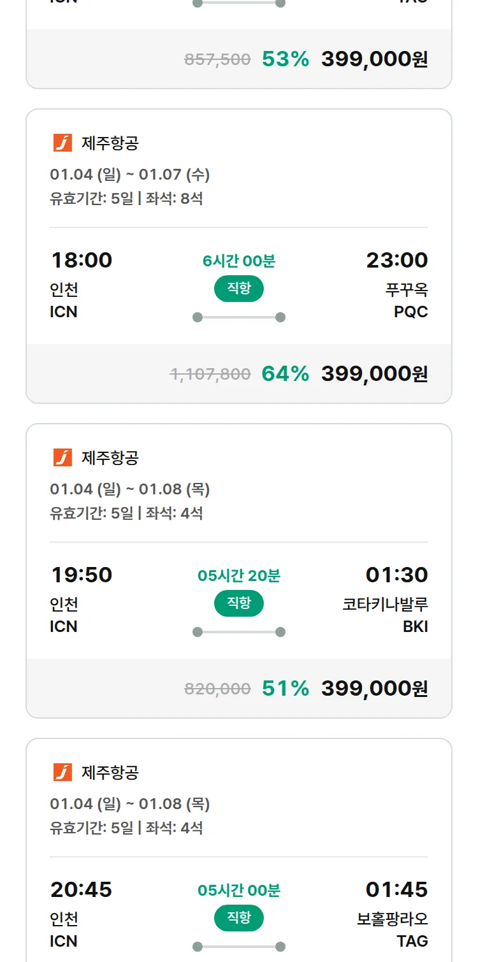This screenshot has width=478, height=962.
Task: Click Jeju Air logo on 20:45 departure card
Action: coord(62,772)
